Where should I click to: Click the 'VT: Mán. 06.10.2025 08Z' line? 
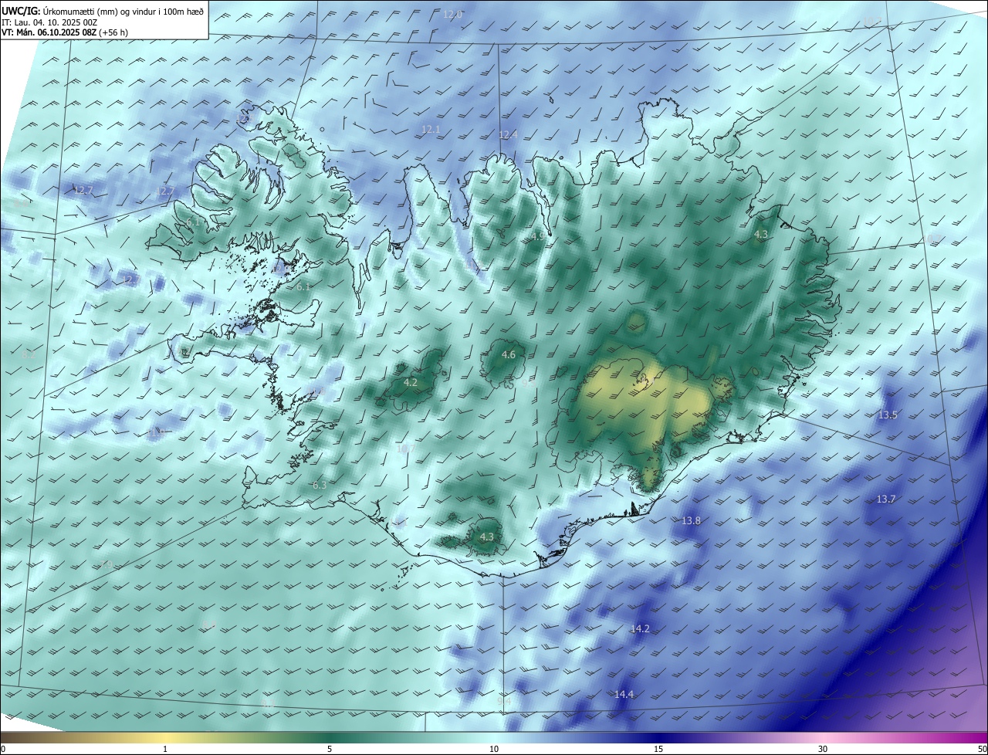pos(49,32)
